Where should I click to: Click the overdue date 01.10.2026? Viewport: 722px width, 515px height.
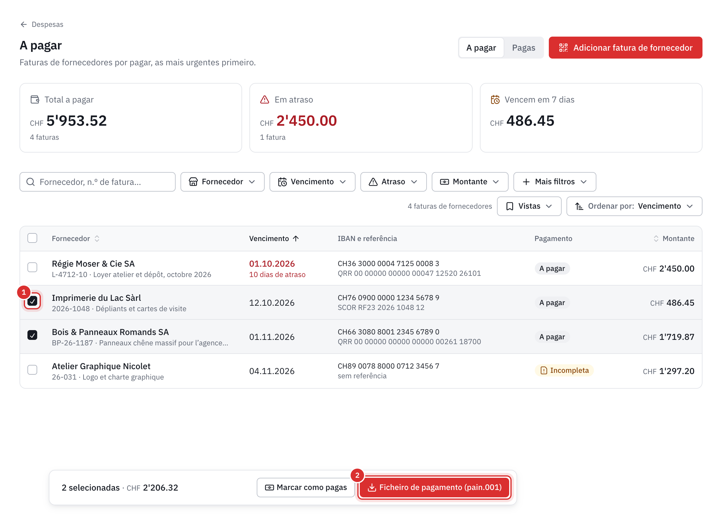coord(272,264)
